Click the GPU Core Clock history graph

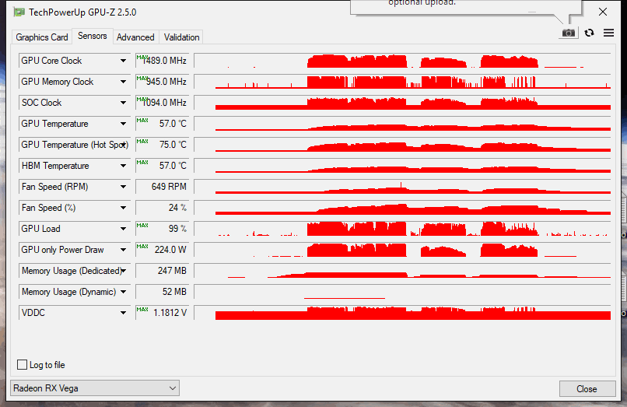(x=403, y=61)
